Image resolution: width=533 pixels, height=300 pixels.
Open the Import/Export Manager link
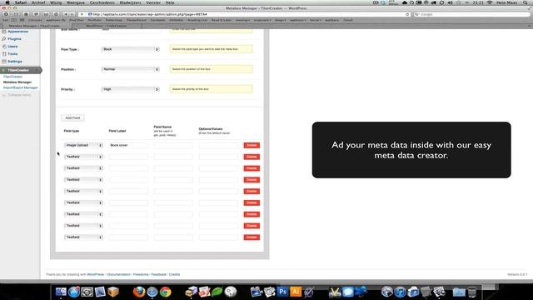[20, 87]
